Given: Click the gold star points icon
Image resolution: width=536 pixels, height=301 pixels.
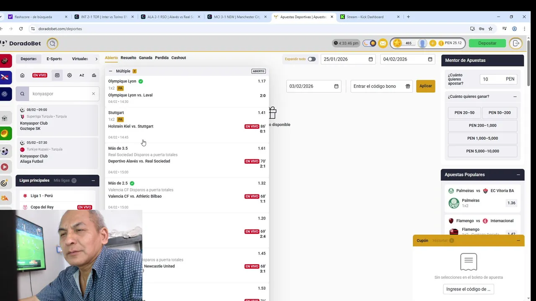Looking at the screenshot, I should [397, 43].
